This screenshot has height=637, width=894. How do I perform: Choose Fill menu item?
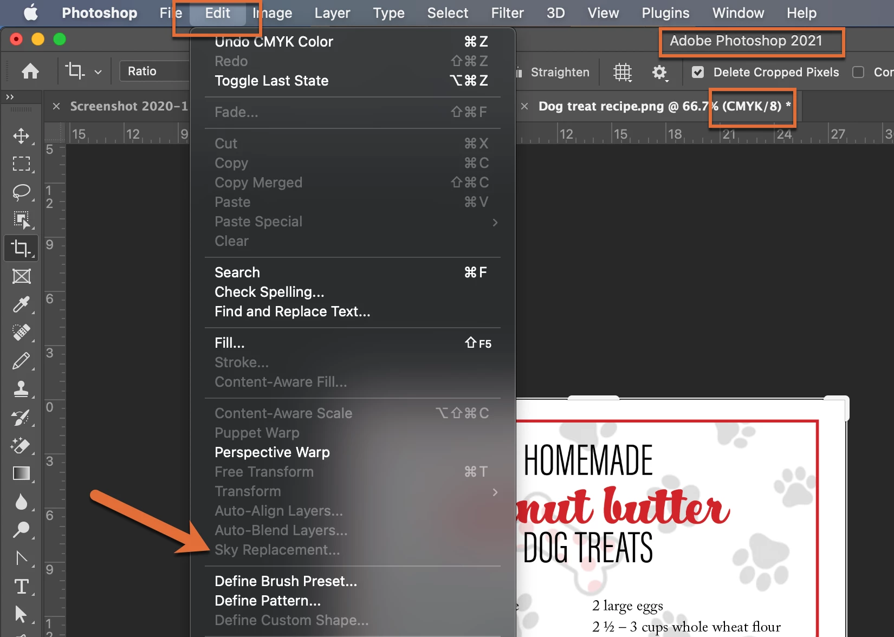click(x=352, y=343)
